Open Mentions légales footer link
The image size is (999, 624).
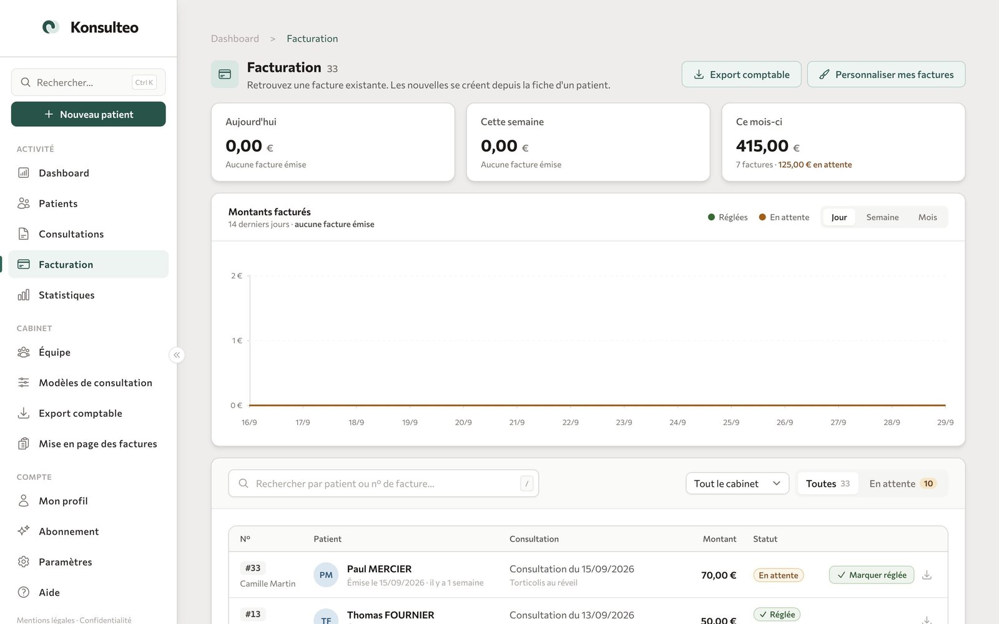tap(46, 620)
